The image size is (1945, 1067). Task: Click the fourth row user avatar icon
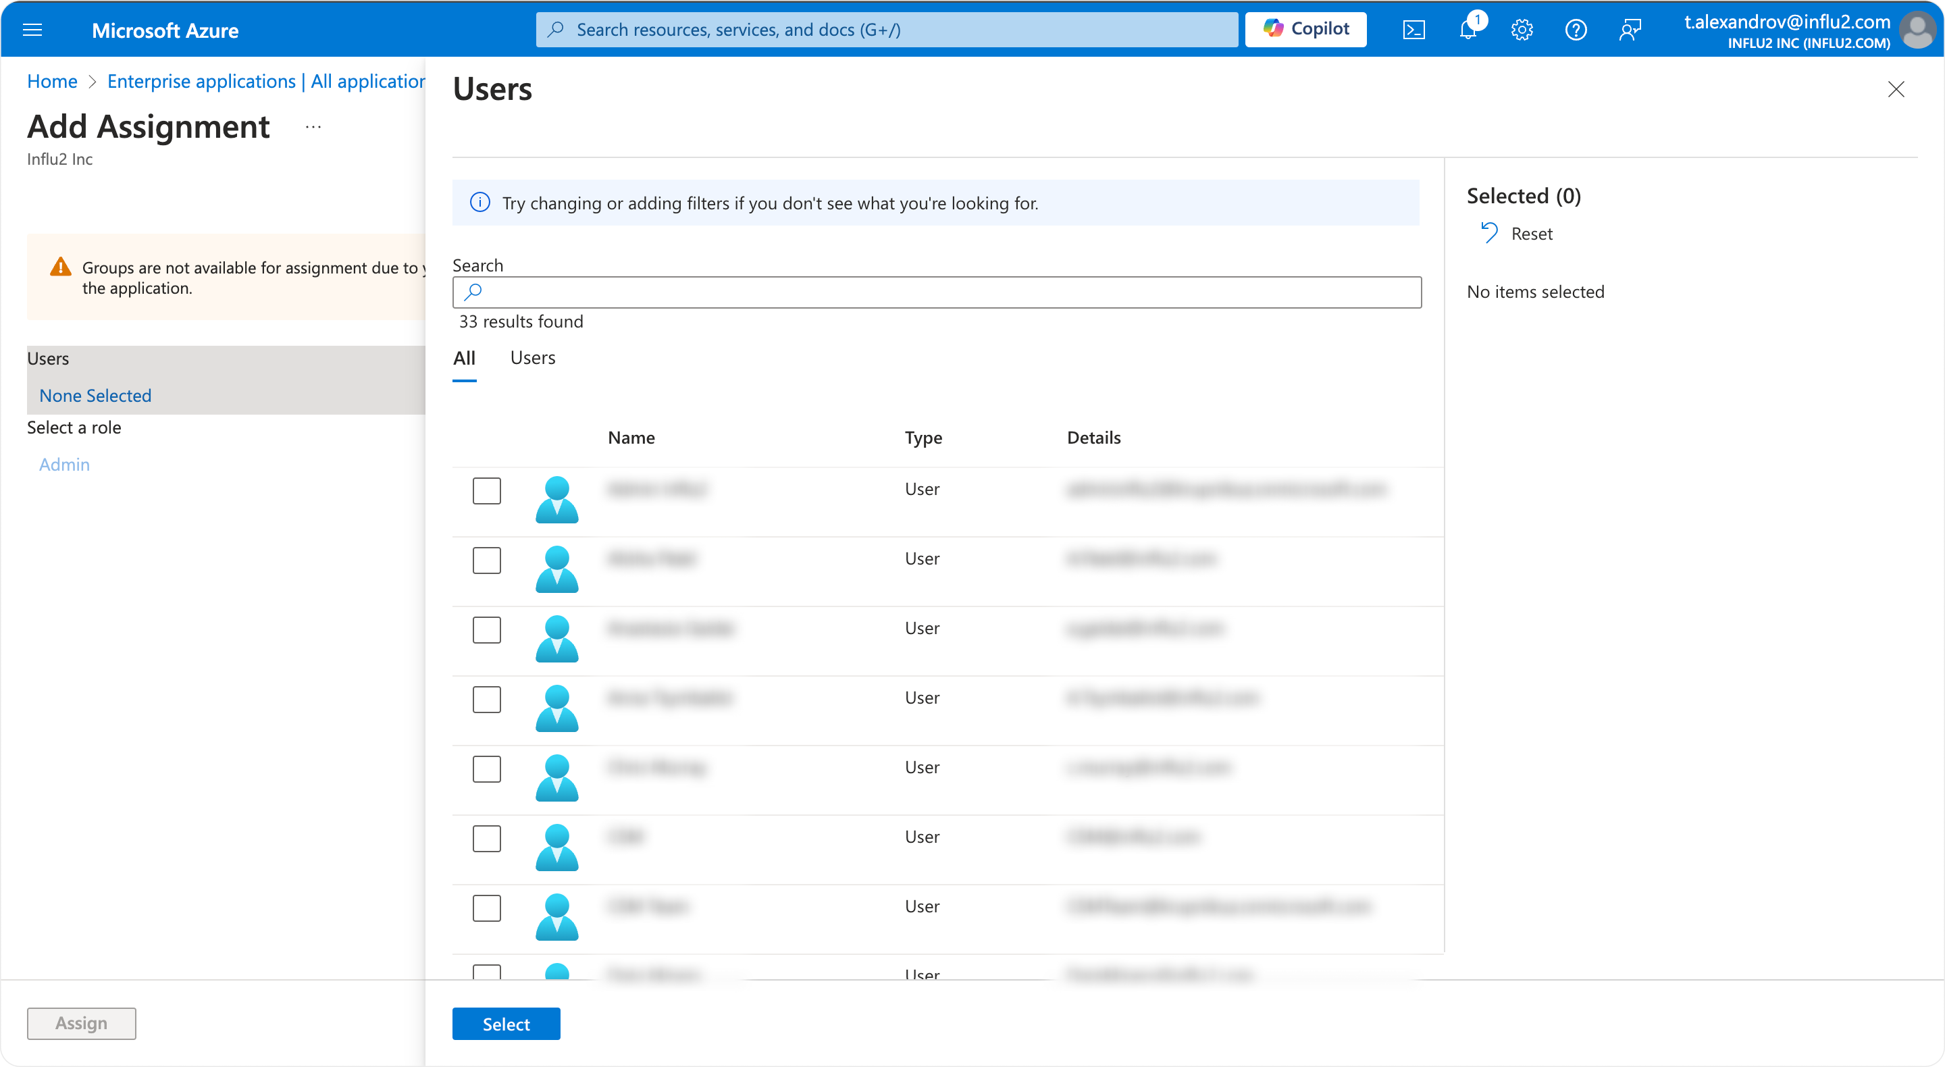tap(556, 708)
